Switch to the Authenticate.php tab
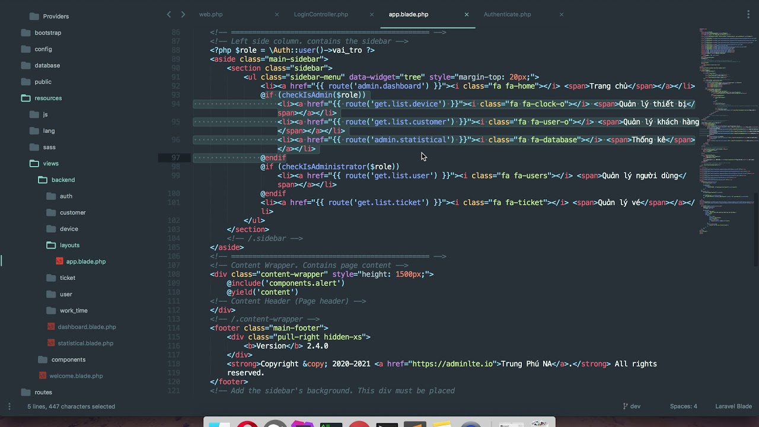 507,14
